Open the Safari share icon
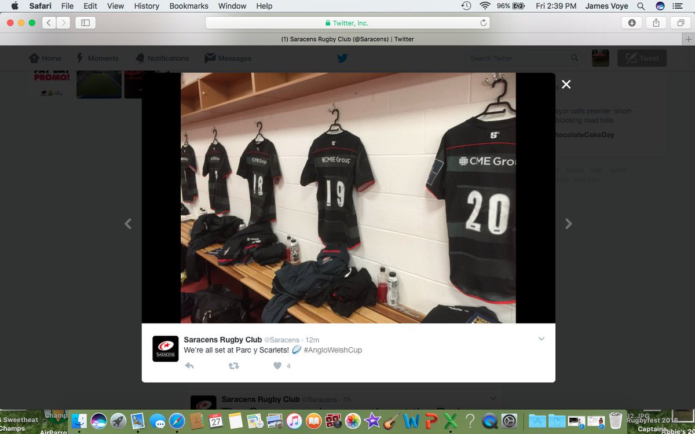Screen dimensions: 695x434 point(655,23)
